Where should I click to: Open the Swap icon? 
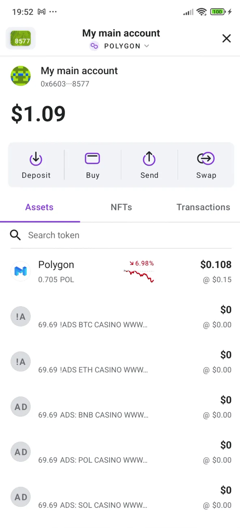coord(206,158)
